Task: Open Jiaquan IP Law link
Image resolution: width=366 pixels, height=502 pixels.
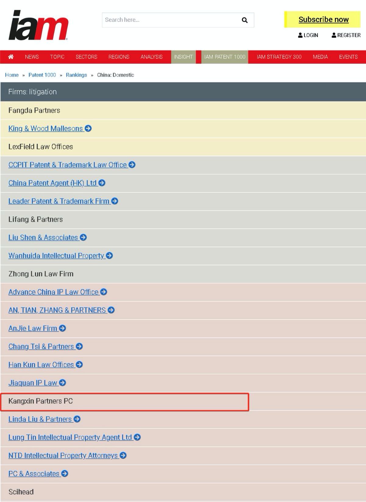Action: (x=33, y=383)
